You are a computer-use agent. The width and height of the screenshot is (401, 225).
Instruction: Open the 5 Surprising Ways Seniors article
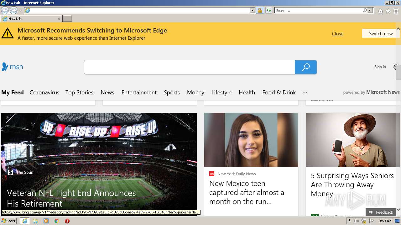click(352, 185)
